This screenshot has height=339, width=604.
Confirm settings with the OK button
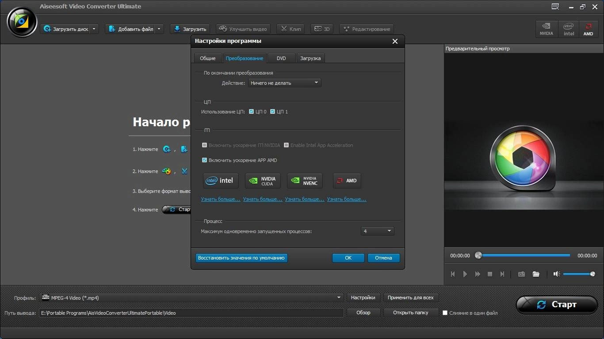[348, 258]
